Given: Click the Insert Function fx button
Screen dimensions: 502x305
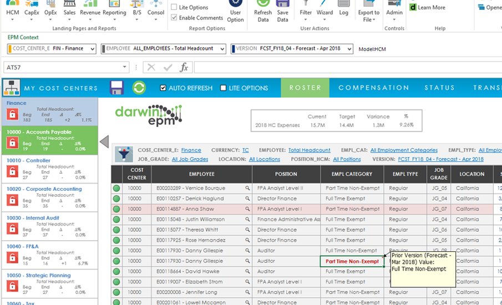Looking at the screenshot, I should pos(184,67).
